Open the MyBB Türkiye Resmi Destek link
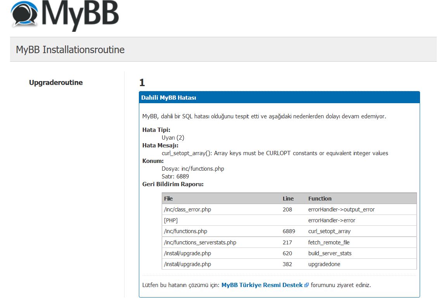The width and height of the screenshot is (441, 308). (x=262, y=285)
